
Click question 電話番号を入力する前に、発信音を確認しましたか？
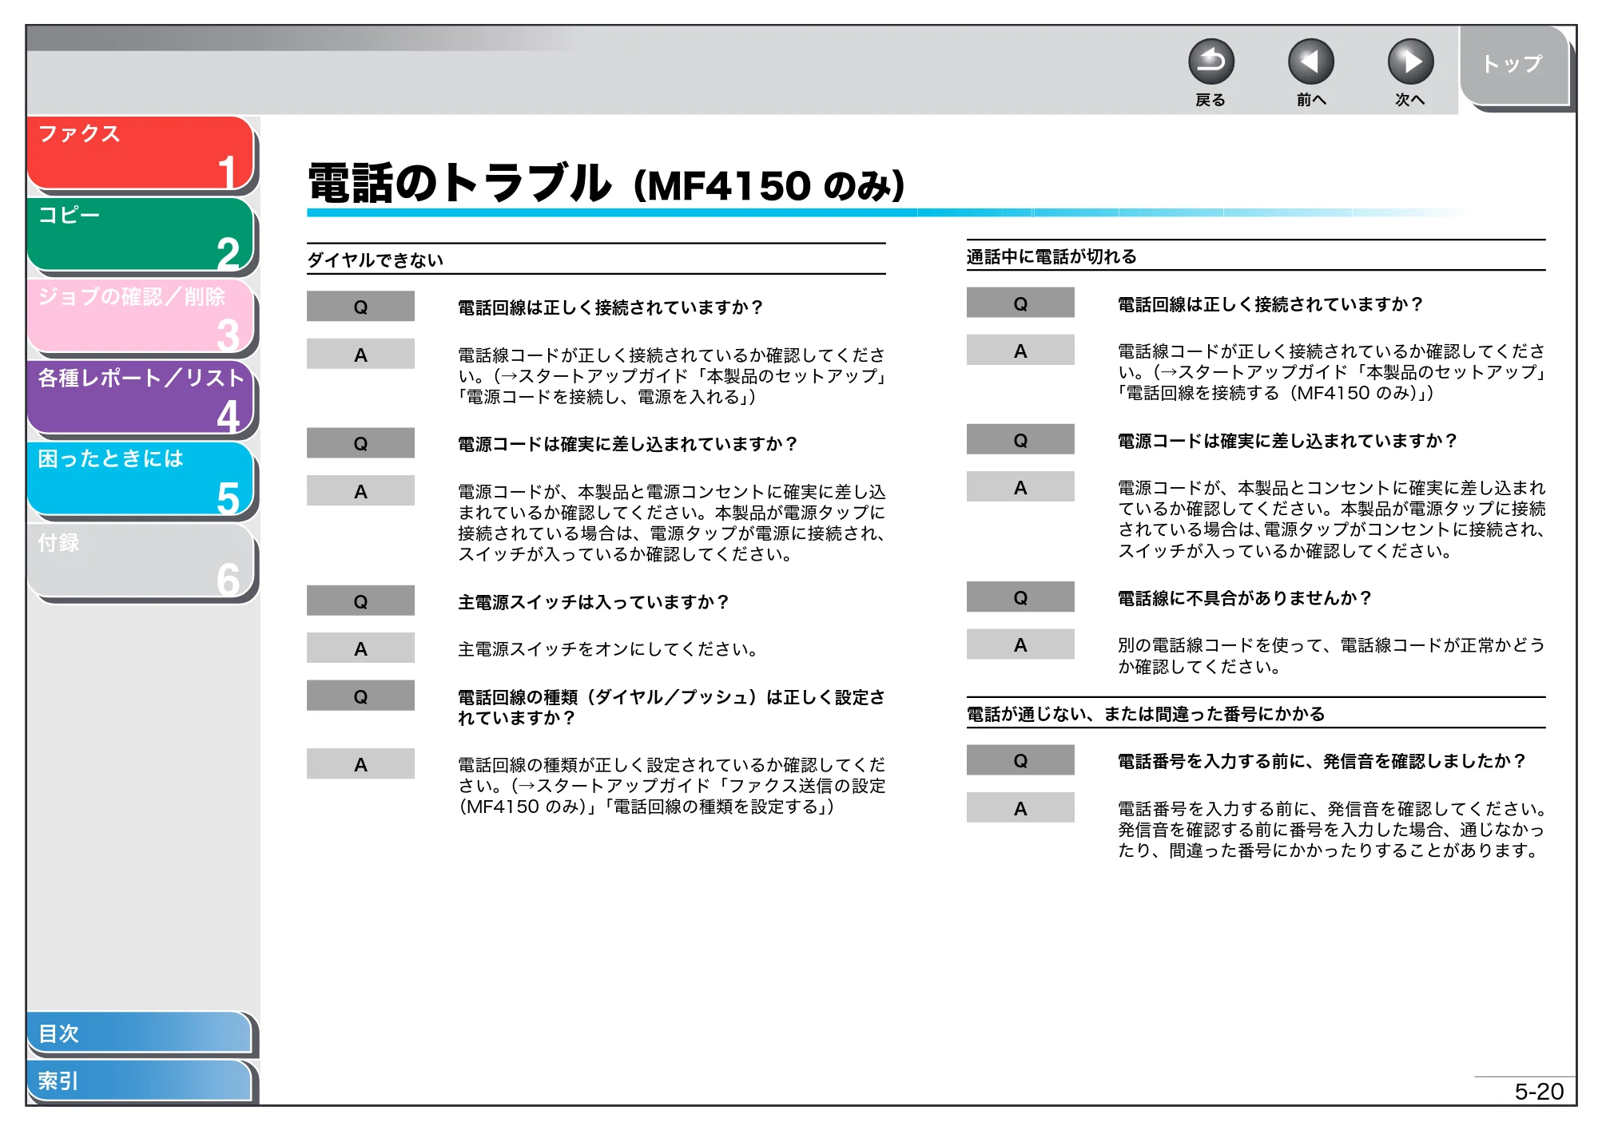[x=1322, y=761]
